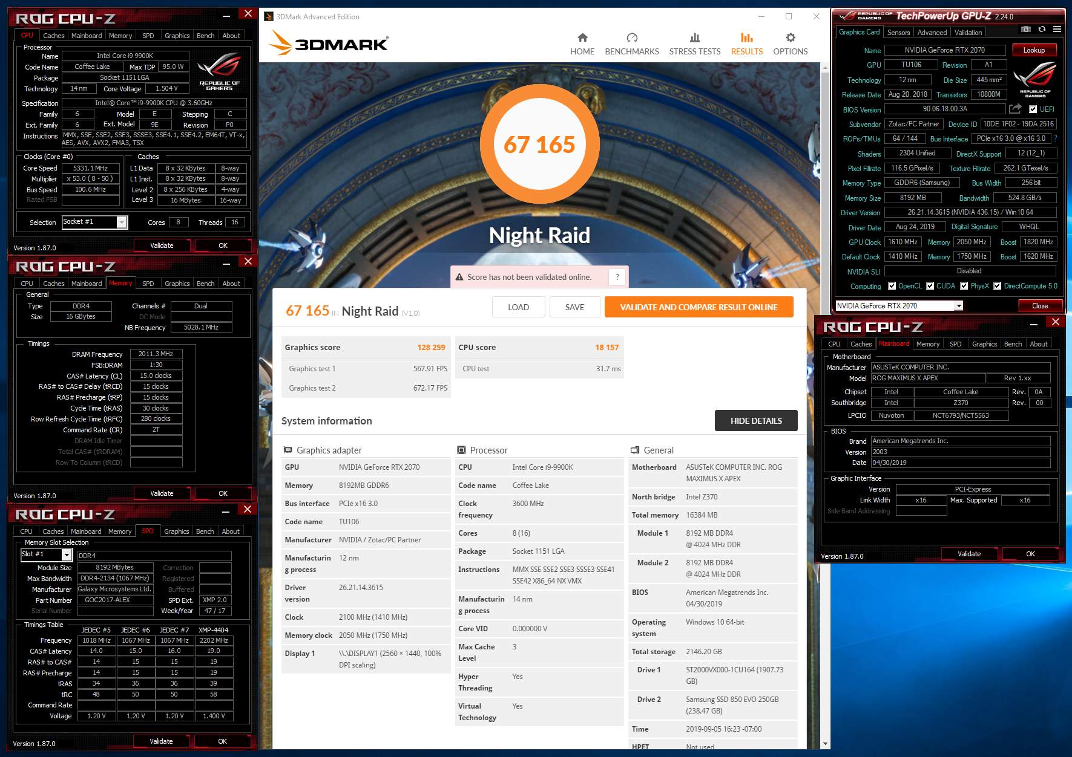Switch to Advanced tab in GPU-Z

pos(932,33)
